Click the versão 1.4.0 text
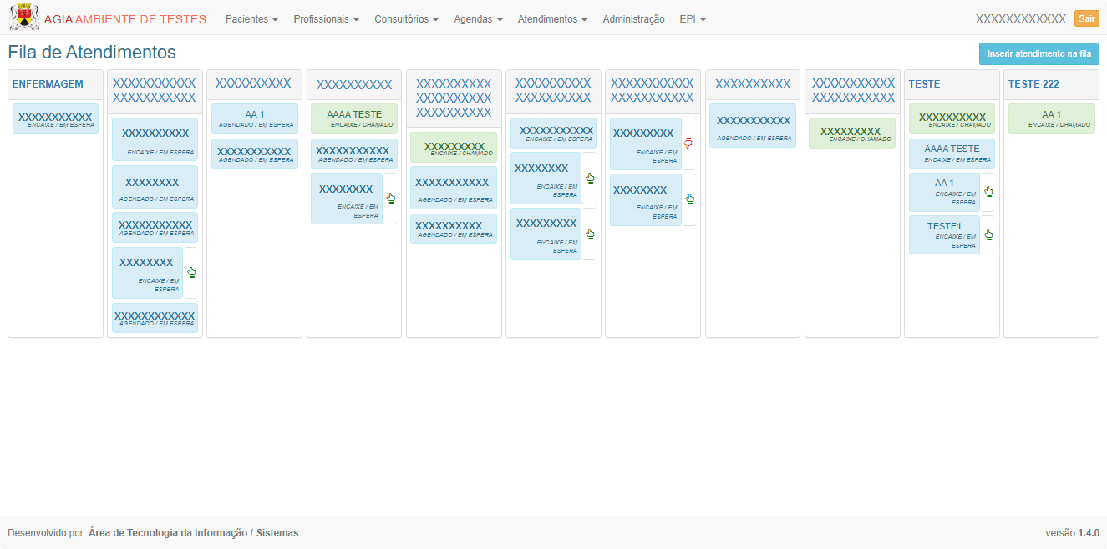The image size is (1107, 549). tap(1072, 533)
